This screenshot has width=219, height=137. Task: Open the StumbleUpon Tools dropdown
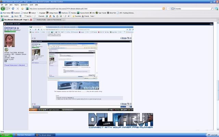pos(93,16)
